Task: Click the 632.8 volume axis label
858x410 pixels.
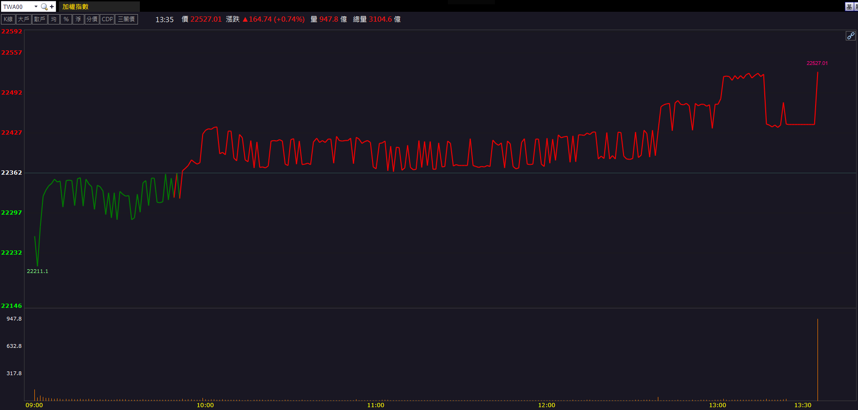Action: click(14, 346)
